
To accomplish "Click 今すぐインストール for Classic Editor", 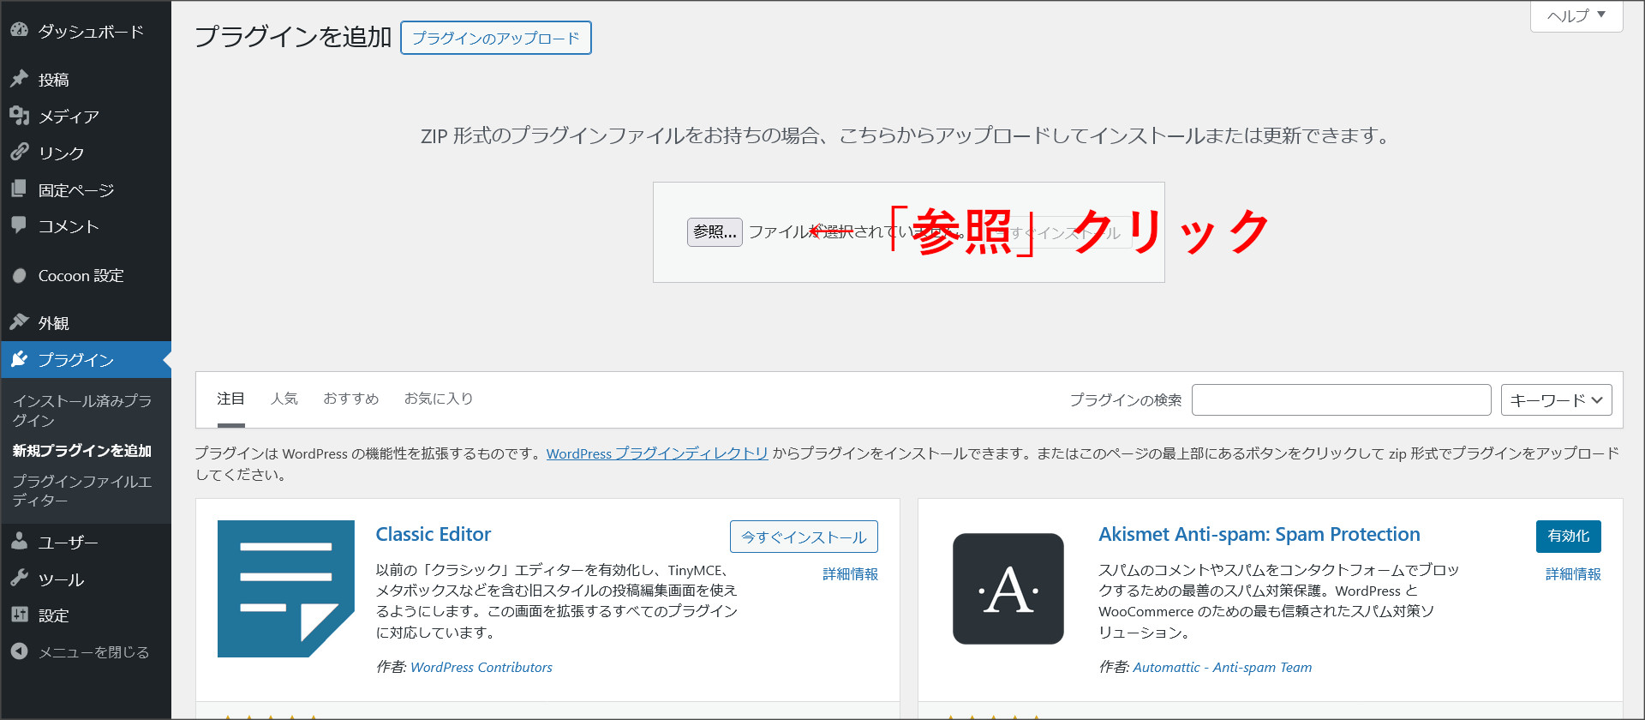I will (x=804, y=537).
